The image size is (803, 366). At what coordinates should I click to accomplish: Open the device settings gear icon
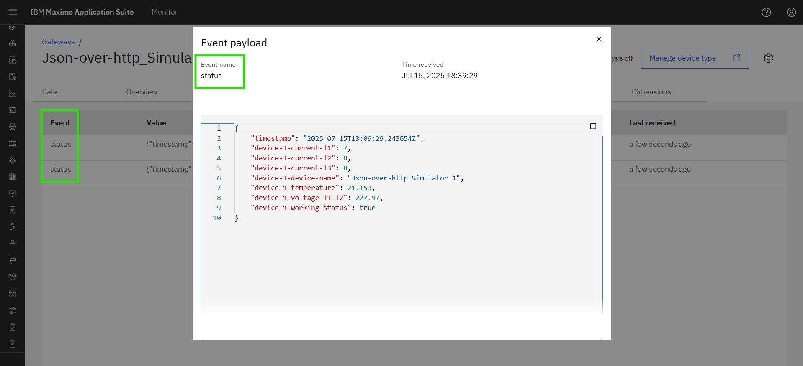768,58
